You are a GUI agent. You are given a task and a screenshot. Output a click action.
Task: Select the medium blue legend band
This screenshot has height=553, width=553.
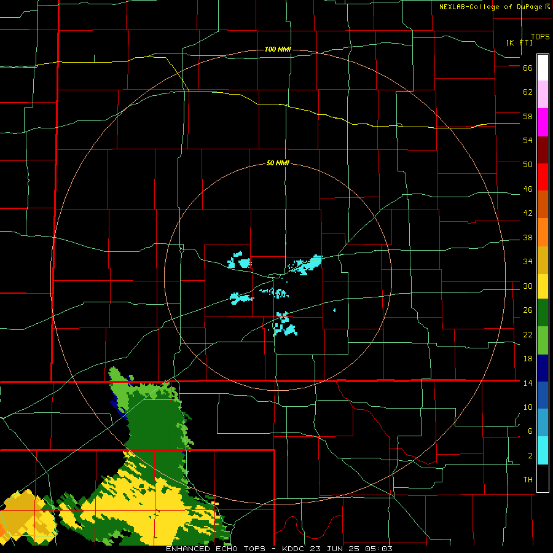543,395
